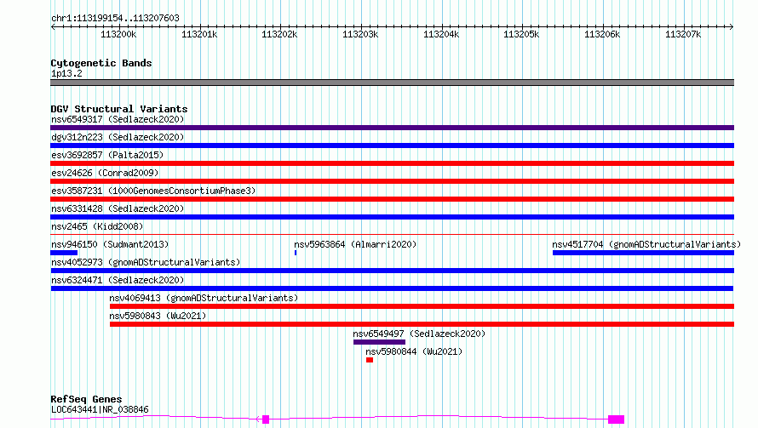Click the nsv2465 (Kidd2008) label text
This screenshot has width=758, height=428.
click(x=97, y=226)
